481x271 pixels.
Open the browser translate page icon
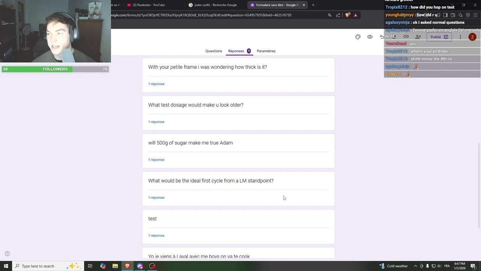tap(330, 15)
